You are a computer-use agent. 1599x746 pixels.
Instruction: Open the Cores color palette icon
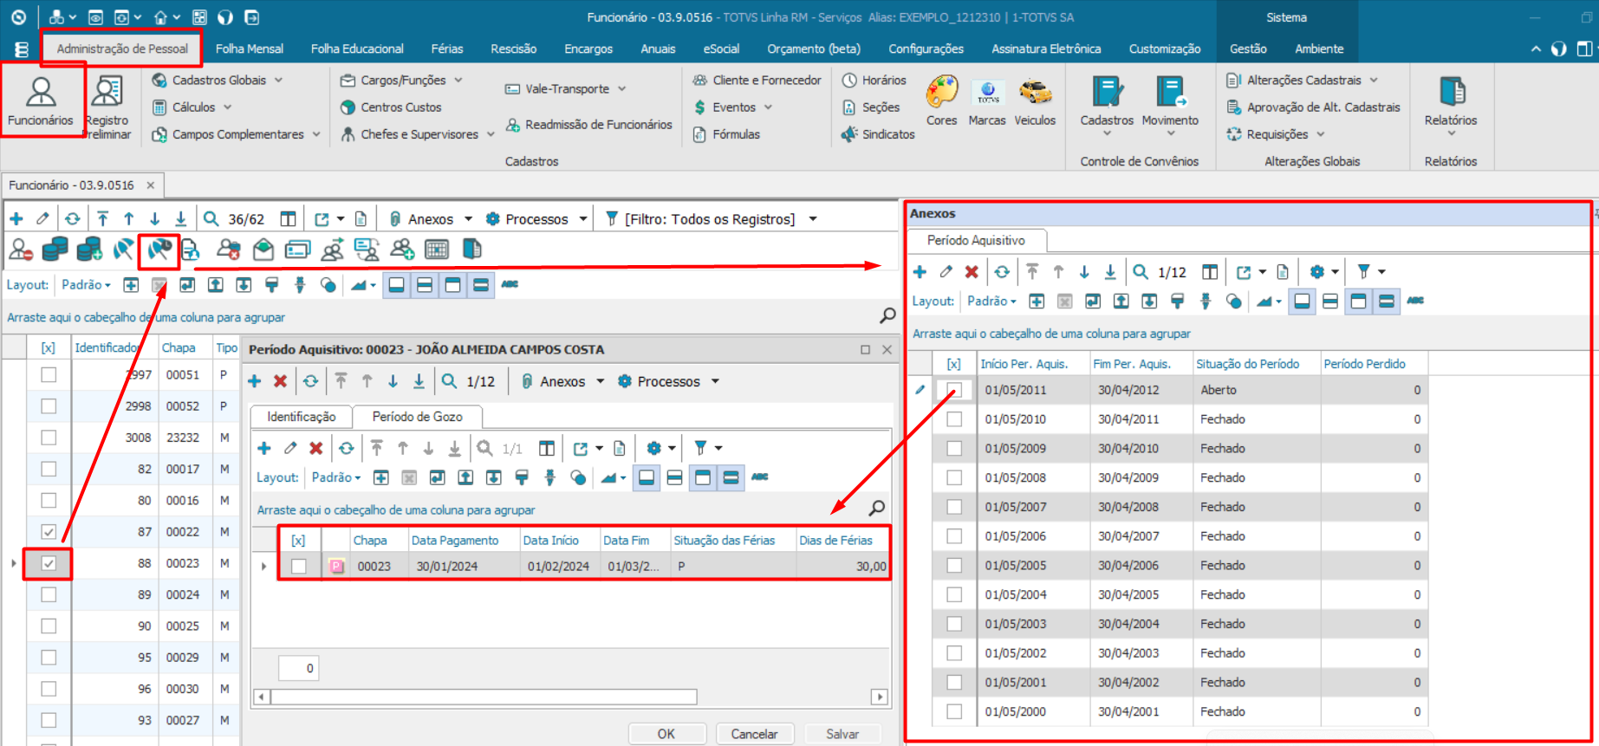[941, 101]
